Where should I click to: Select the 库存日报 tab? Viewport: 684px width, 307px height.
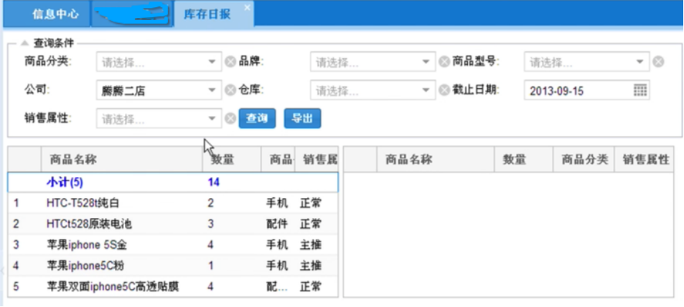[x=207, y=14]
